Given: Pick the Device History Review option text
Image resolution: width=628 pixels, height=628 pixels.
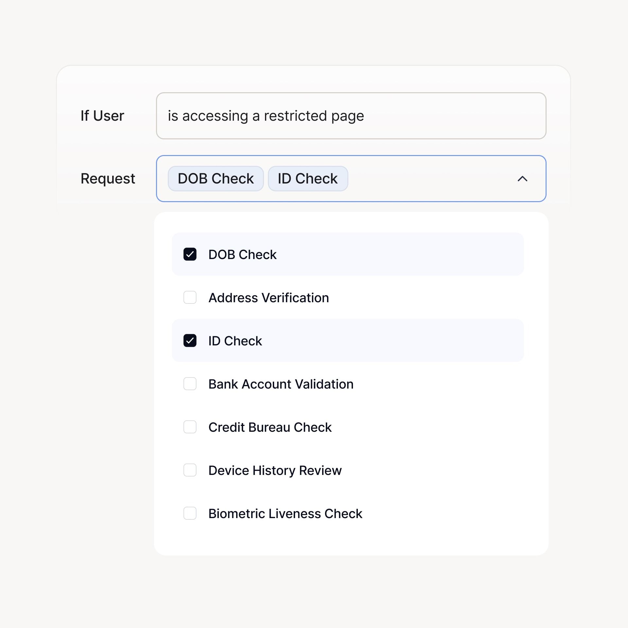Looking at the screenshot, I should (275, 470).
